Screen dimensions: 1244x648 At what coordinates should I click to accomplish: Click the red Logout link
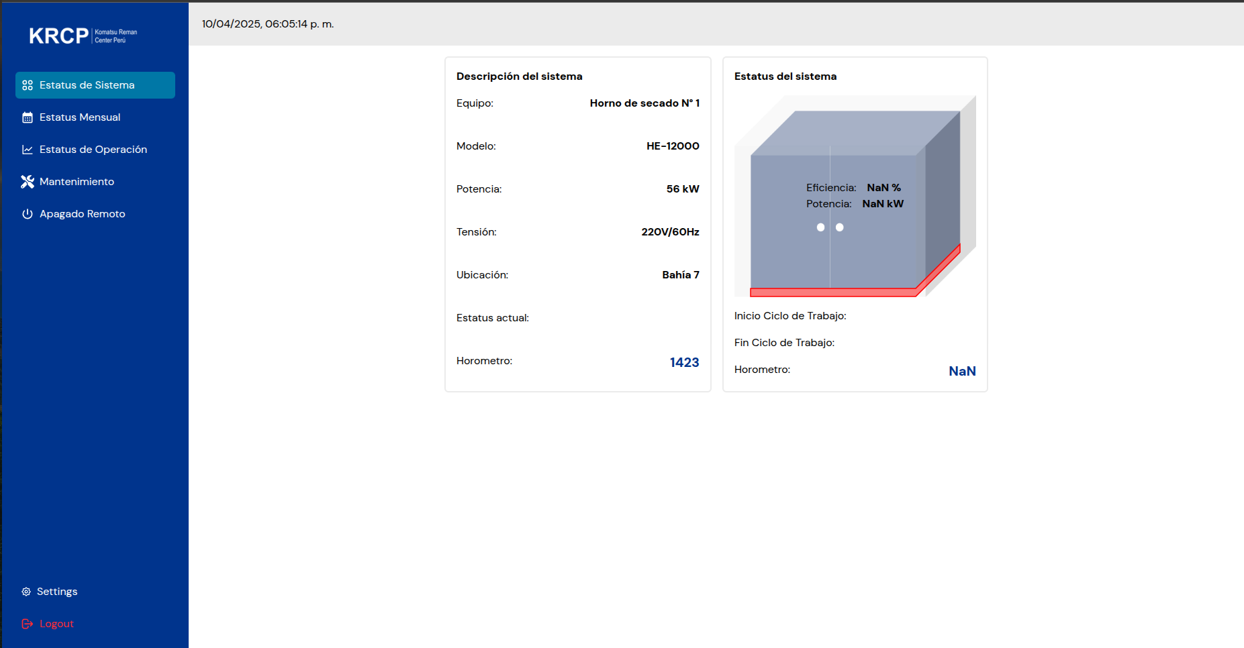coord(56,624)
